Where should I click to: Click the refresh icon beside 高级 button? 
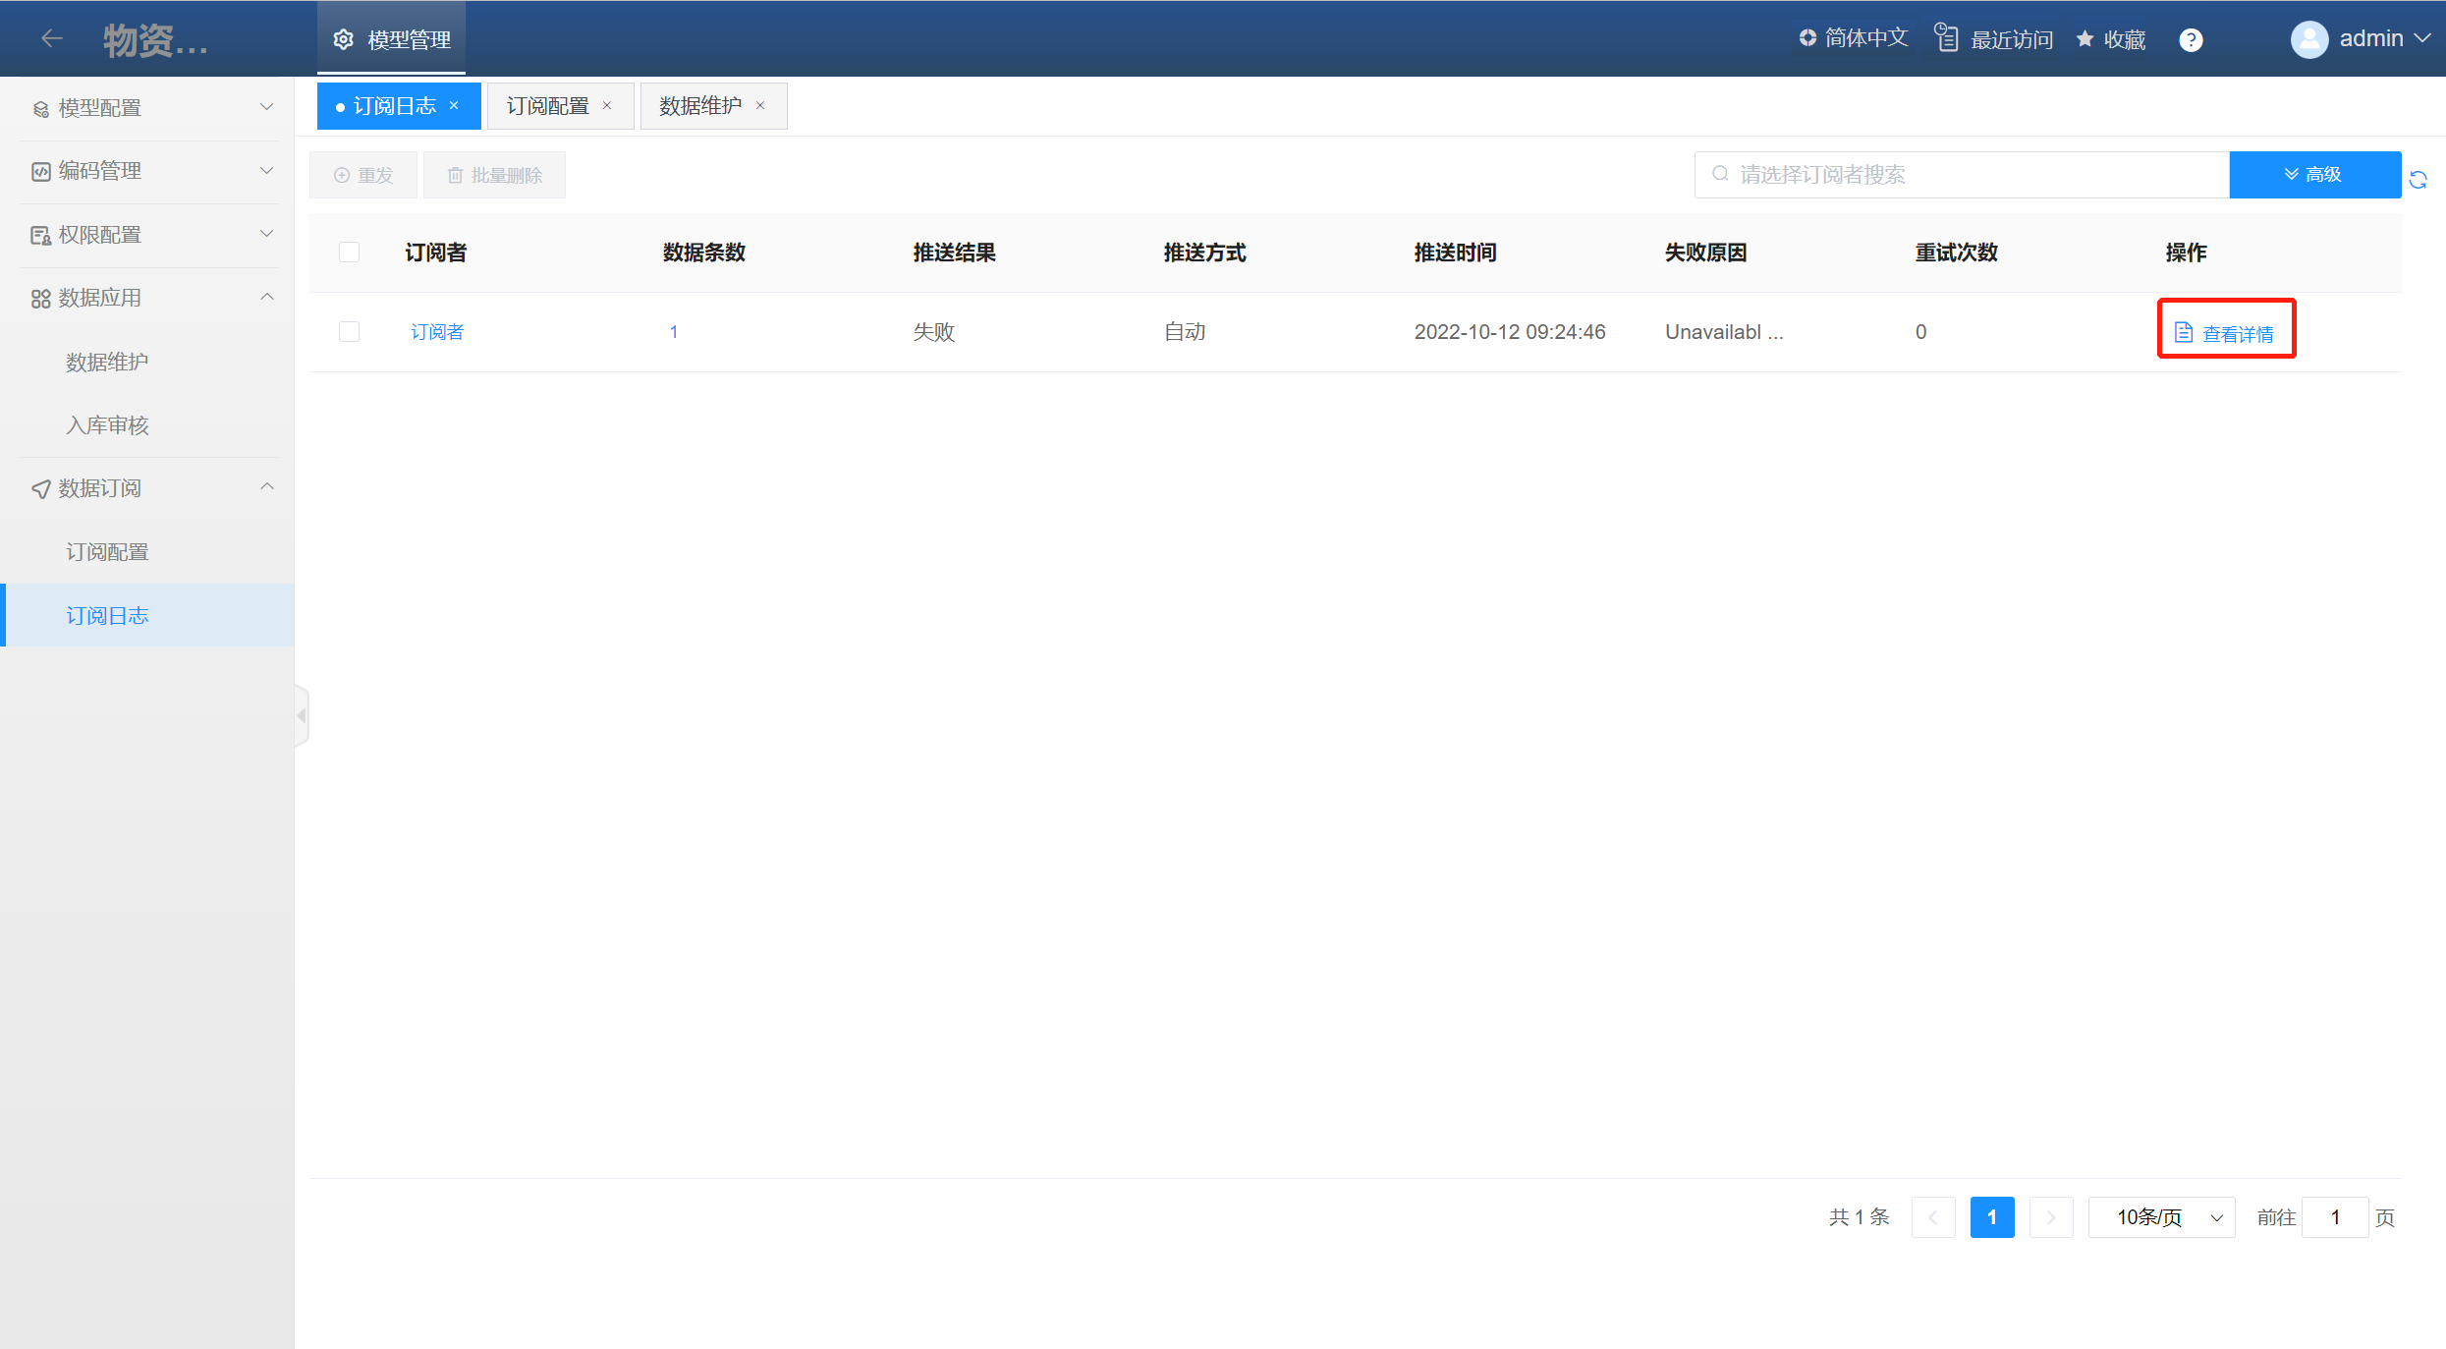pyautogui.click(x=2418, y=179)
